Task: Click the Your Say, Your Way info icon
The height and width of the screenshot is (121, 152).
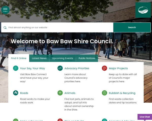Action: tap(16, 68)
